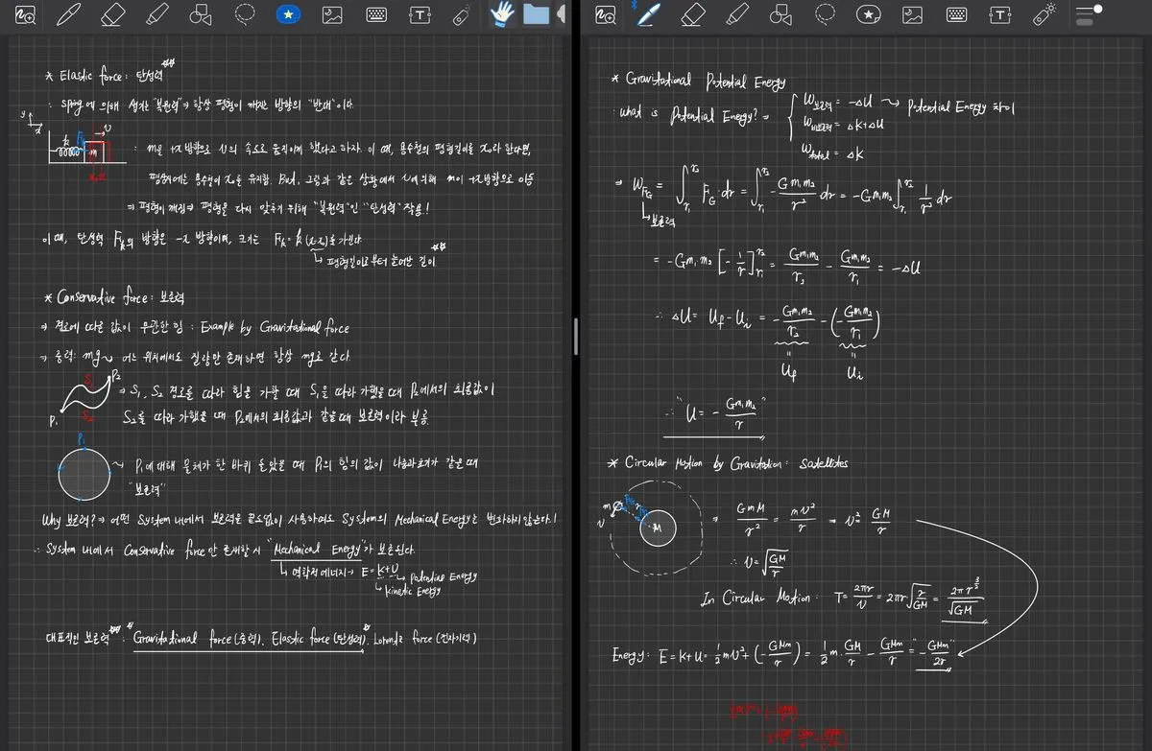Select the Eraser tool in the right pane
The width and height of the screenshot is (1152, 751).
(693, 15)
